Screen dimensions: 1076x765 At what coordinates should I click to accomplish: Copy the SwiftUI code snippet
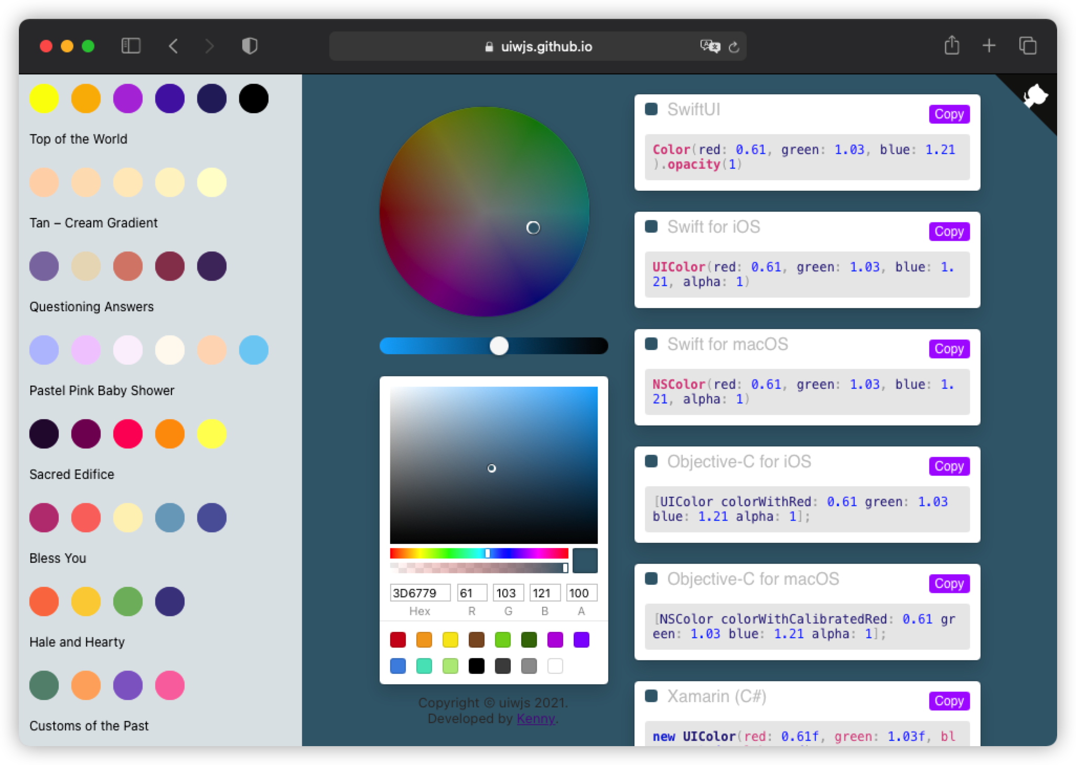click(x=949, y=114)
